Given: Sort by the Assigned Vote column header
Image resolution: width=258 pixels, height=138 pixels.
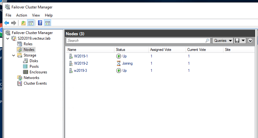Looking at the screenshot, I should (x=160, y=50).
